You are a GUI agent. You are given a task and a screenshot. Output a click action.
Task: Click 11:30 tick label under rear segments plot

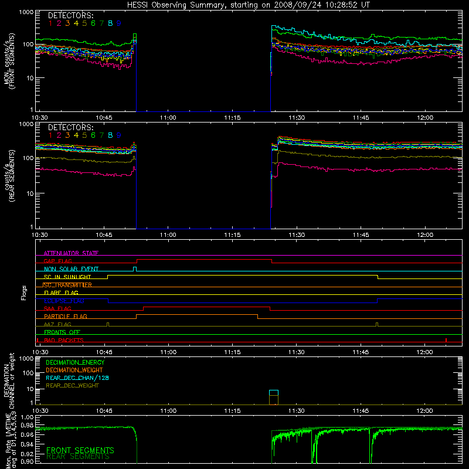tap(297, 235)
